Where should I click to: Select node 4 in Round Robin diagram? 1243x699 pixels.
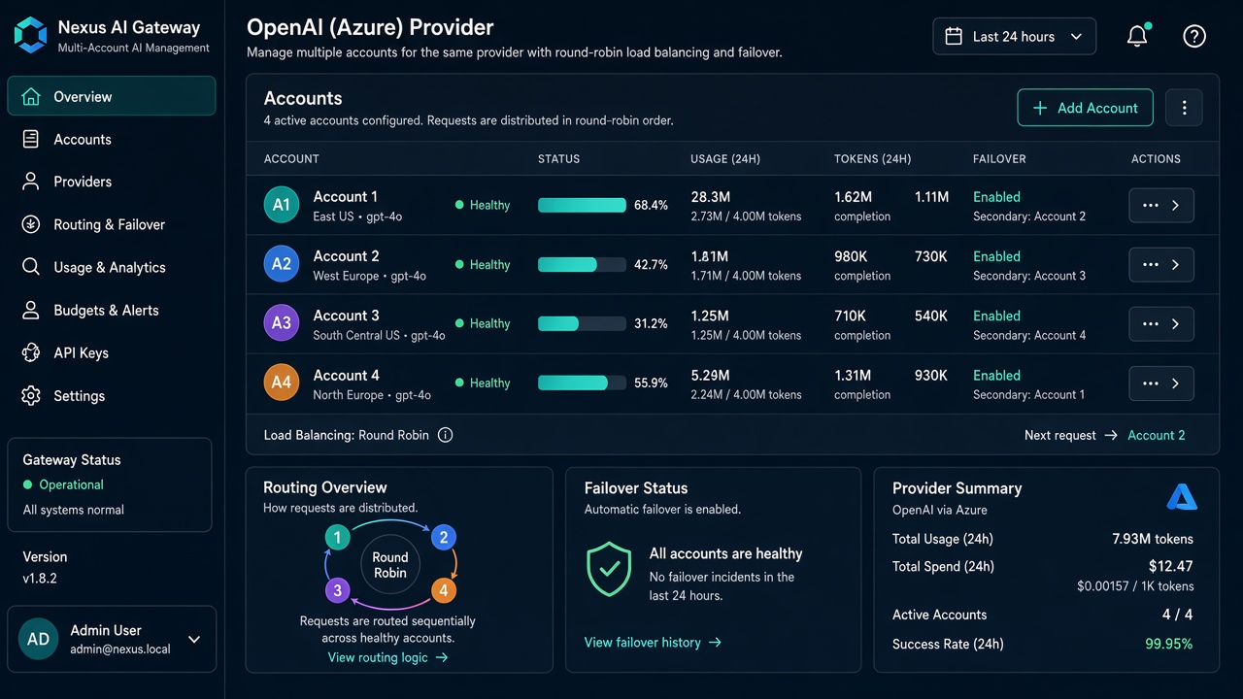[443, 589]
